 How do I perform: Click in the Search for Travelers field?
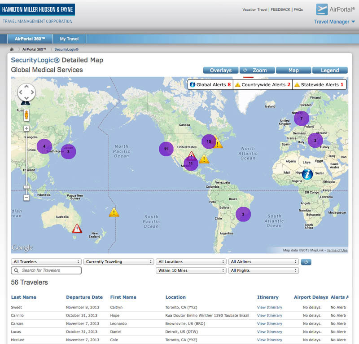tap(46, 270)
